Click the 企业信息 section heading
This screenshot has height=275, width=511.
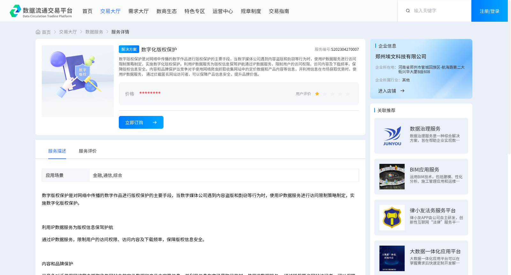click(387, 46)
